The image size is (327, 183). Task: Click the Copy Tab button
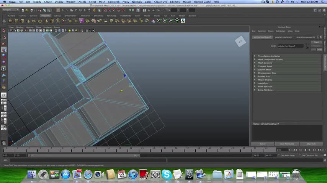(x=311, y=144)
